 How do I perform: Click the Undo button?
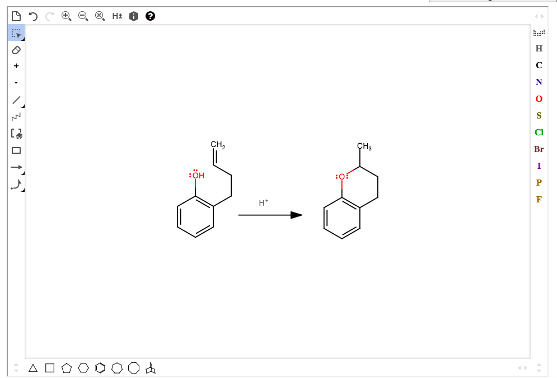pyautogui.click(x=32, y=17)
